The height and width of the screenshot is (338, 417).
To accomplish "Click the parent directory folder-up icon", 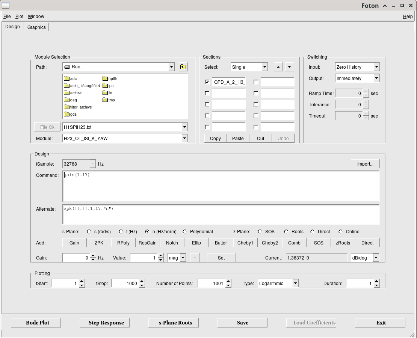I will click(183, 67).
